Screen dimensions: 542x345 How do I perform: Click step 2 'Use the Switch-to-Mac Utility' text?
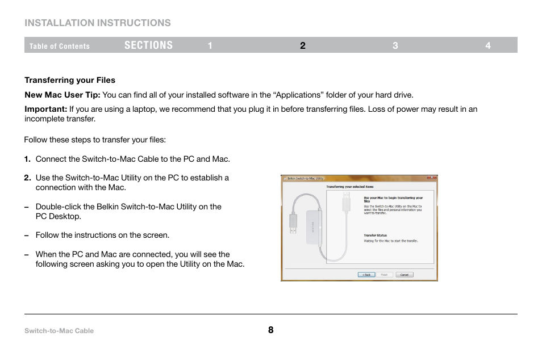click(132, 183)
